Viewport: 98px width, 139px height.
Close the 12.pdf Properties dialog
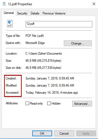94,4
